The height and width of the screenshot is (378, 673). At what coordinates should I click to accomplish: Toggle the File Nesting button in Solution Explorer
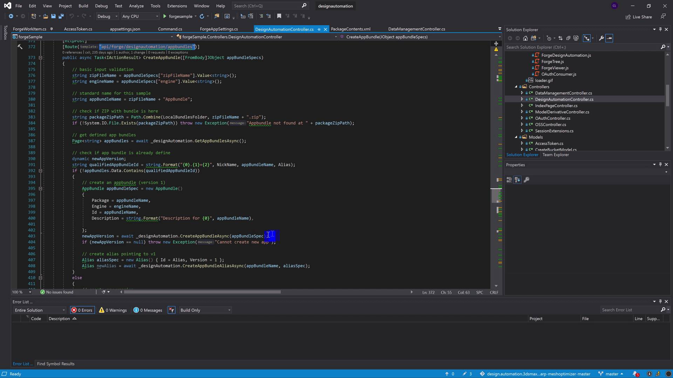pyautogui.click(x=587, y=38)
